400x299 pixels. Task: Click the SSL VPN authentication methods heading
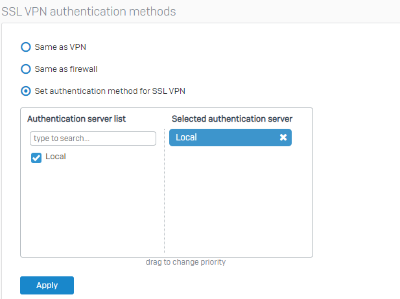click(x=89, y=12)
